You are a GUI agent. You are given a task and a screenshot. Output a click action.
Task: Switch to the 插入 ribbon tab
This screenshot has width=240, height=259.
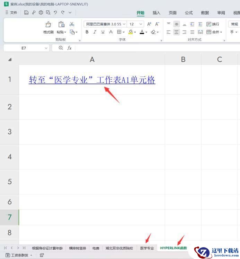pos(156,13)
